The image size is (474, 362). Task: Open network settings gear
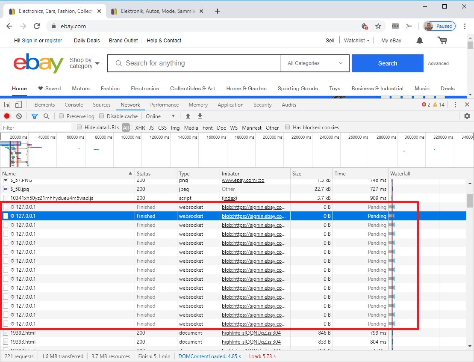(467, 116)
